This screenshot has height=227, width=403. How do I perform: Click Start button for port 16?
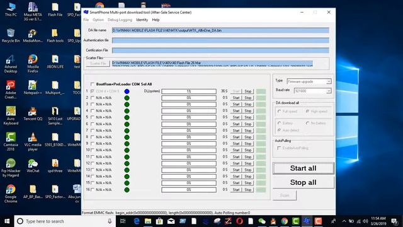pos(236,190)
